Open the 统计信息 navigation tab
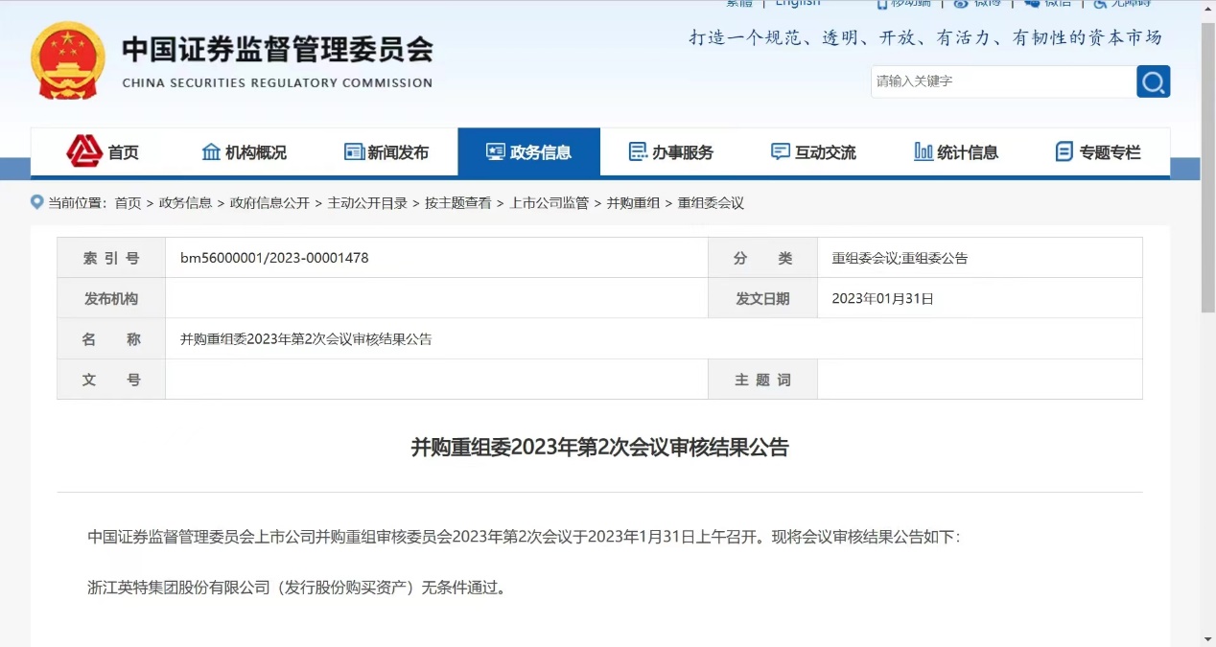 click(x=956, y=151)
